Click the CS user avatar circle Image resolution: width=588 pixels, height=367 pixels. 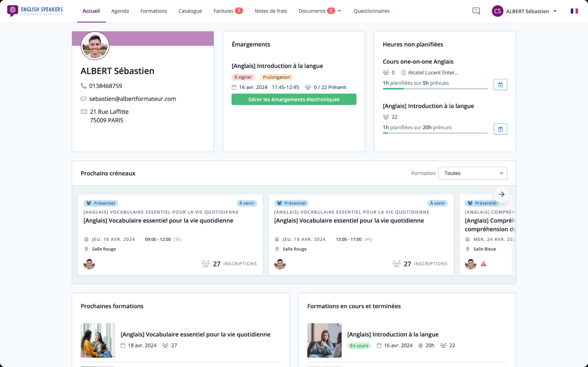(497, 11)
